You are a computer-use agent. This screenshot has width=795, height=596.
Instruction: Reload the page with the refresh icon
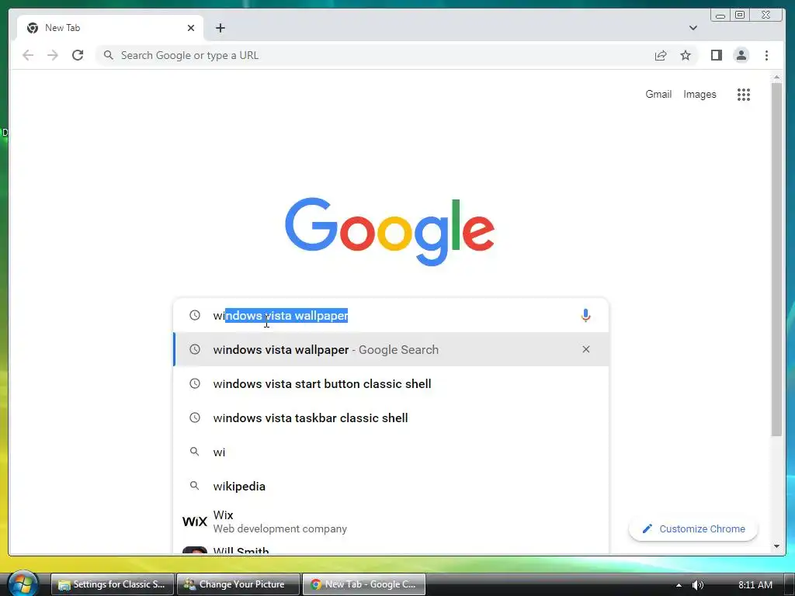pyautogui.click(x=78, y=55)
